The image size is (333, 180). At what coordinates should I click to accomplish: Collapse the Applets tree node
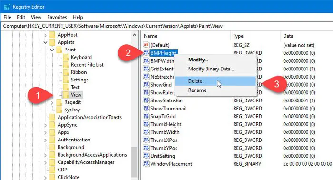tap(45, 42)
